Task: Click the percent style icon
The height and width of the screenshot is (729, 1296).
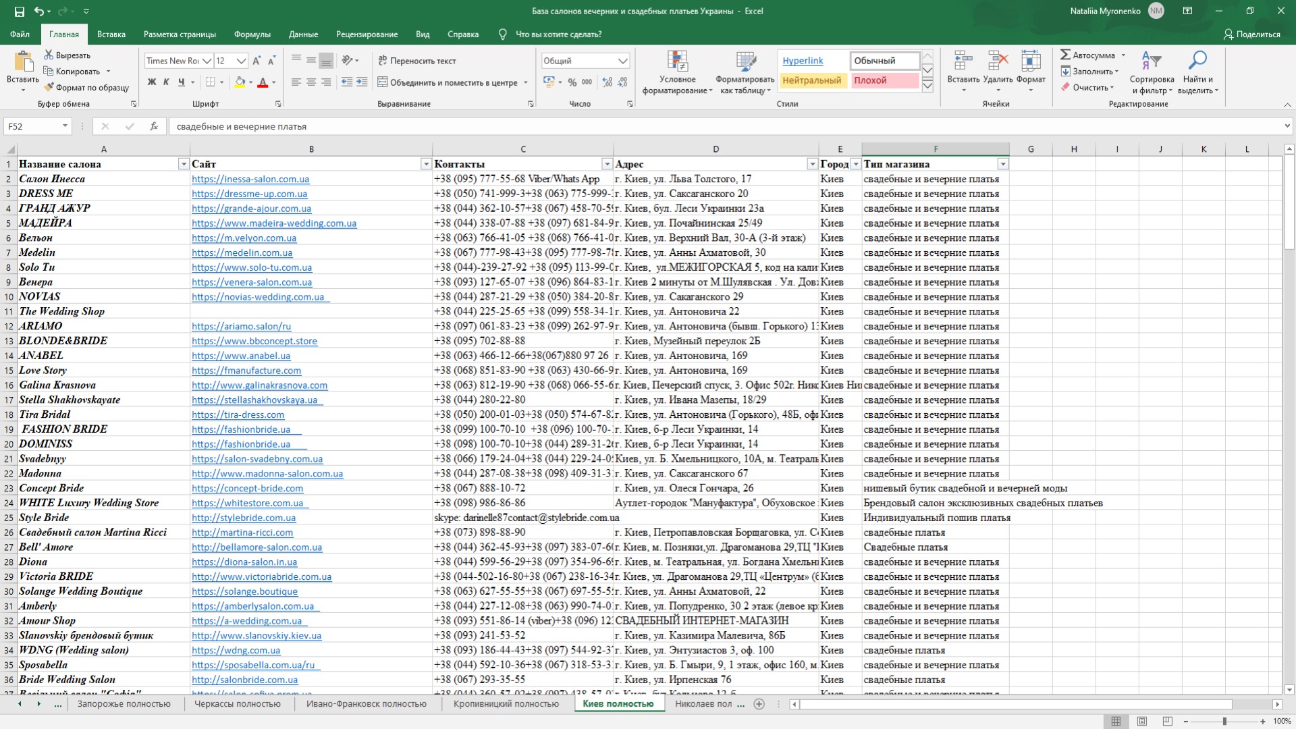Action: 572,82
